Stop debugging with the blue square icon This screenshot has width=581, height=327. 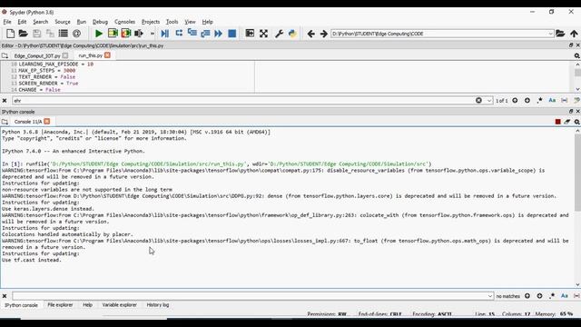(x=232, y=34)
